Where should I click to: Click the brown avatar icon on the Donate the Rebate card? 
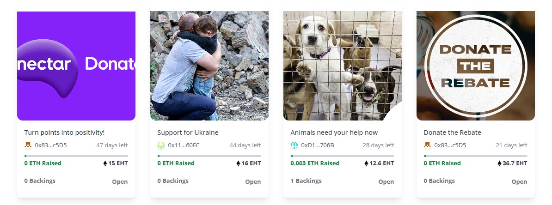click(427, 145)
